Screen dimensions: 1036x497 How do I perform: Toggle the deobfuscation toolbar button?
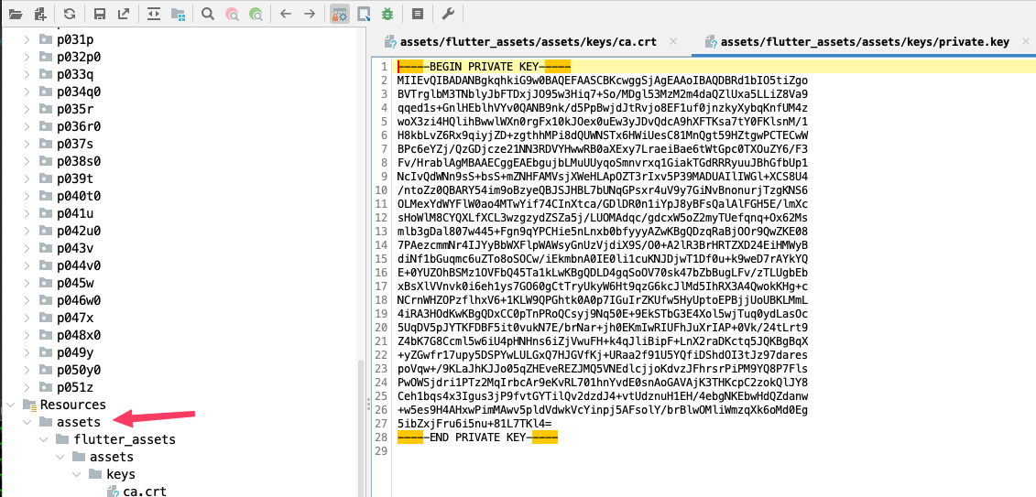340,14
